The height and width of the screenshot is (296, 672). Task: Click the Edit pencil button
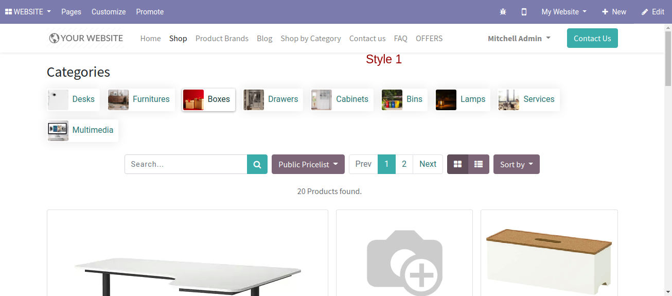(x=653, y=11)
